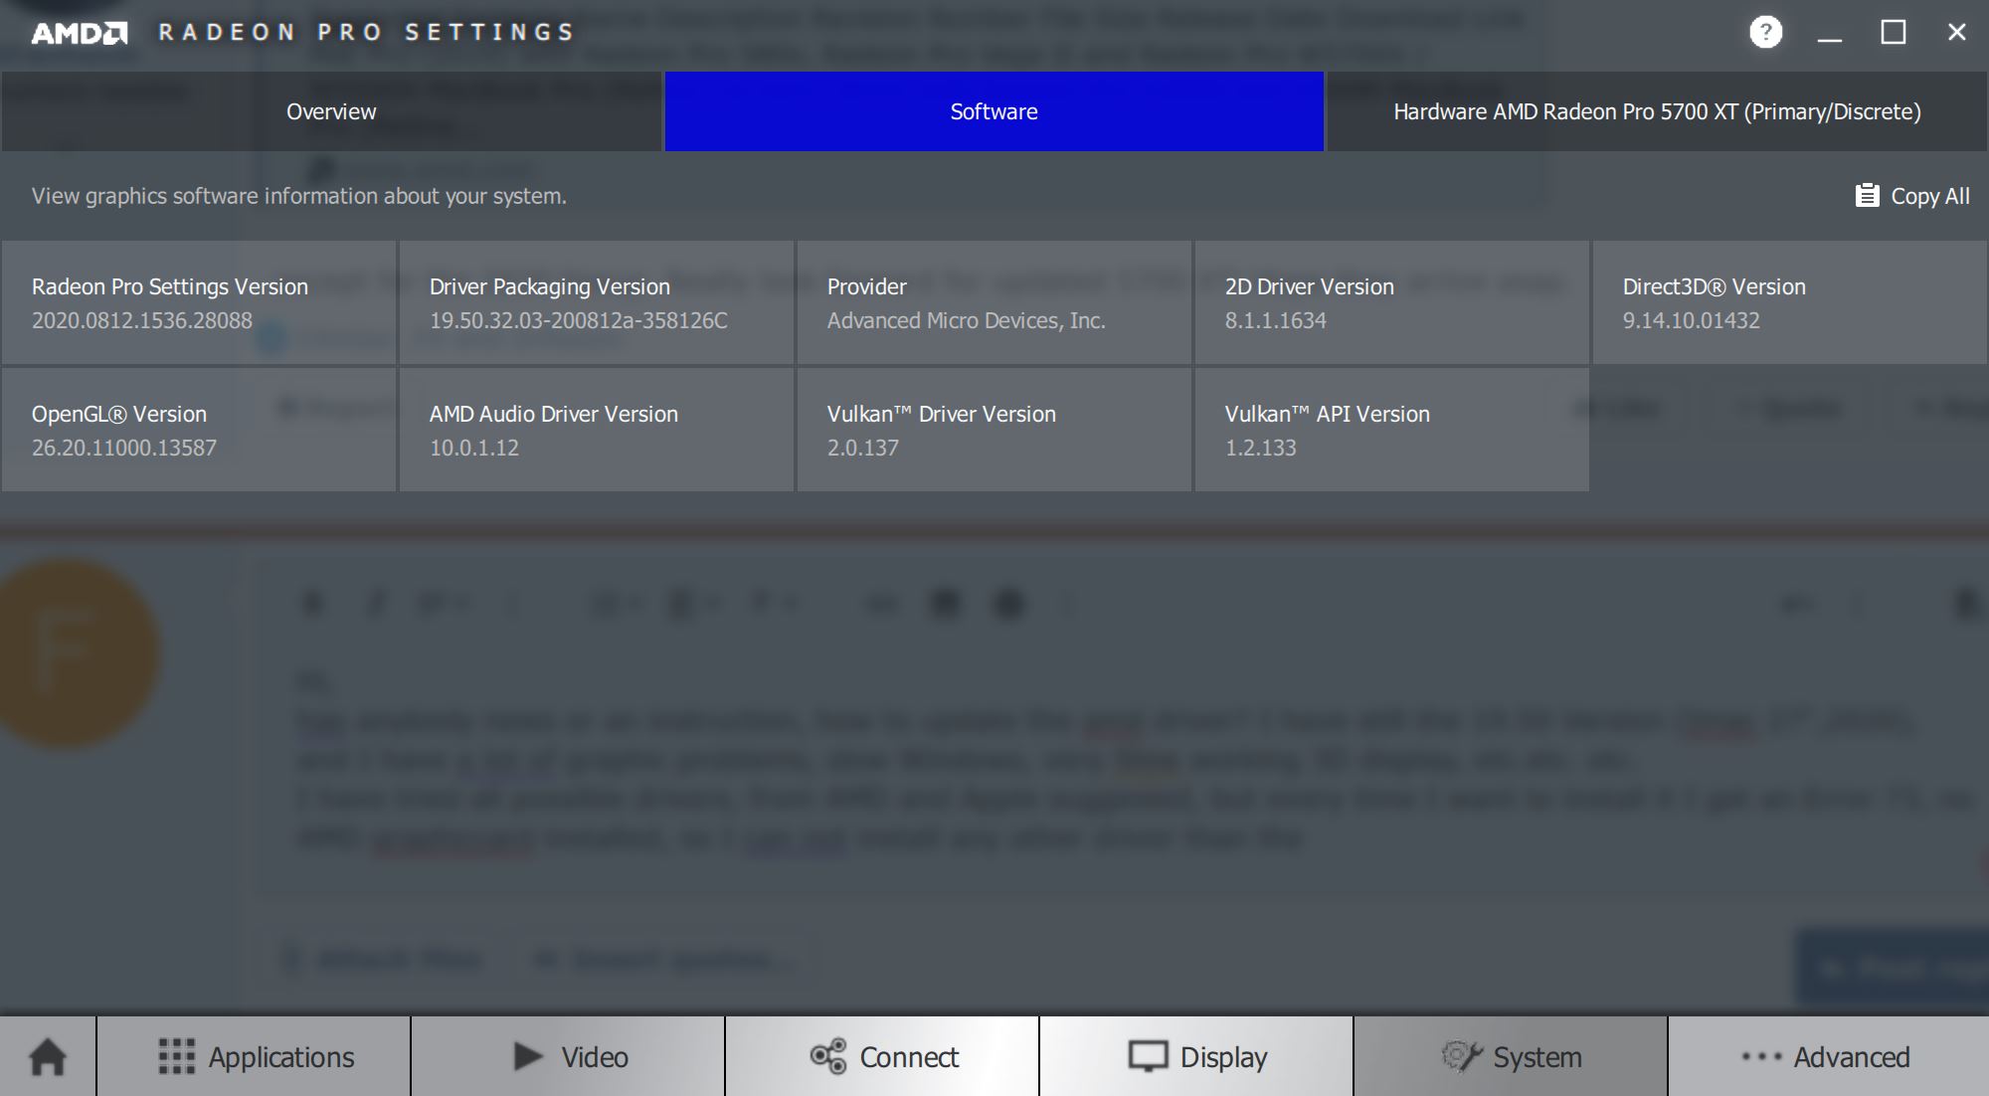
Task: Open the help question mark icon
Action: pos(1766,32)
